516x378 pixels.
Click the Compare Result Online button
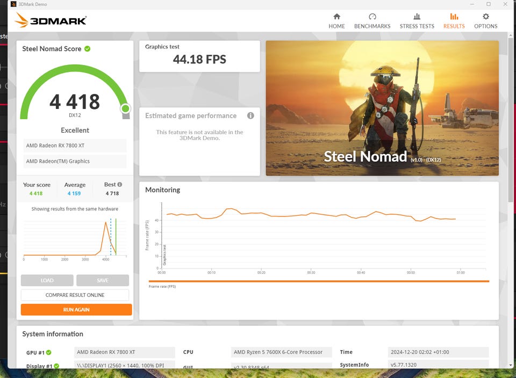point(75,295)
